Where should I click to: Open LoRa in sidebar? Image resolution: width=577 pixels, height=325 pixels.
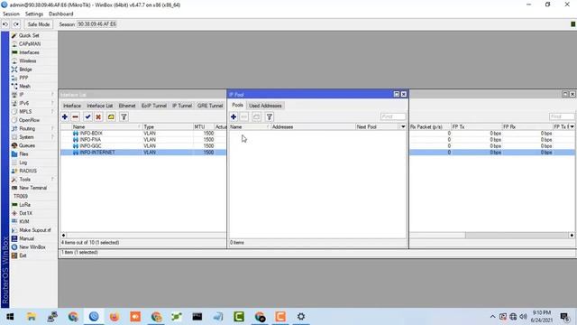(24, 205)
